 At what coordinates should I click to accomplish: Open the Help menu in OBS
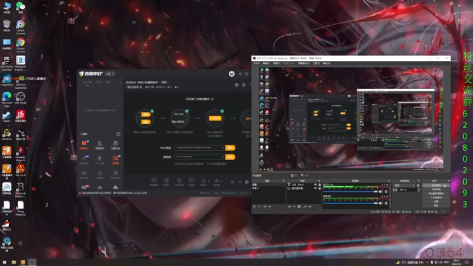[326, 63]
